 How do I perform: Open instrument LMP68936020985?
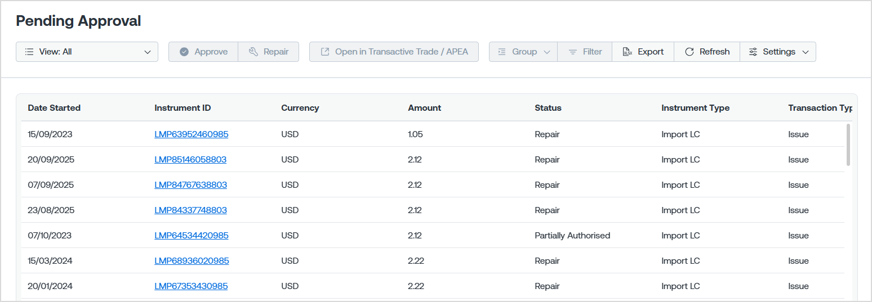[192, 261]
